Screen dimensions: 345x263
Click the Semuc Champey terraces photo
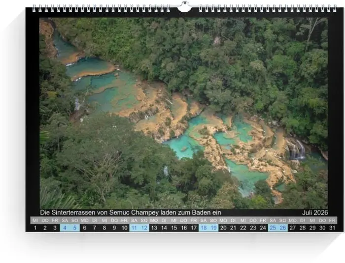tap(183, 113)
